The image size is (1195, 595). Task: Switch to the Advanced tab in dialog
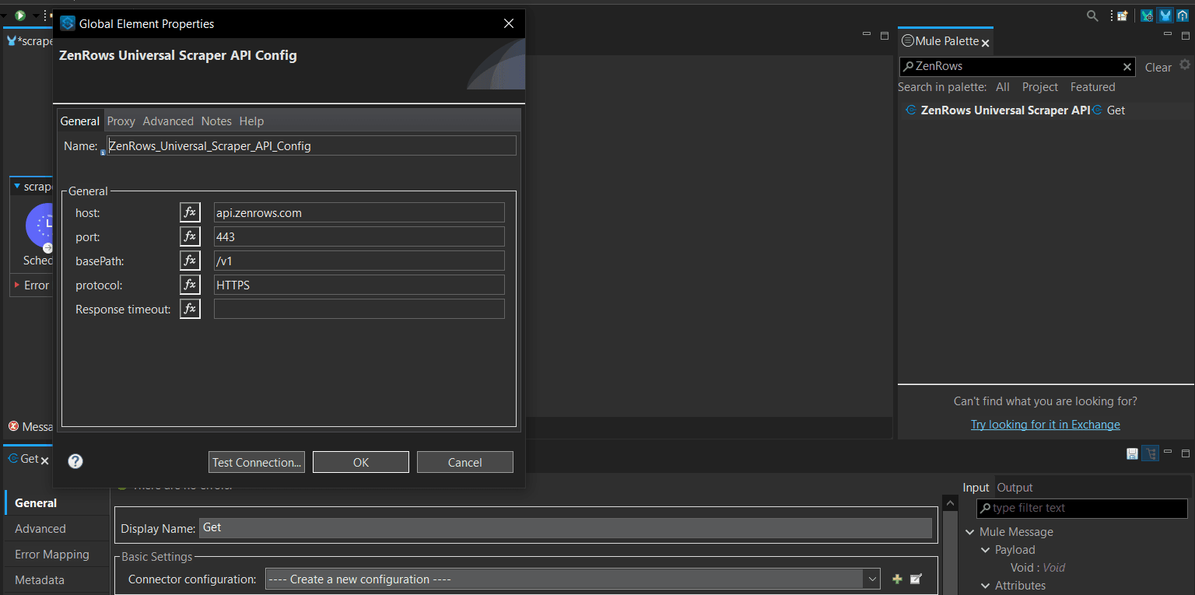pos(168,121)
